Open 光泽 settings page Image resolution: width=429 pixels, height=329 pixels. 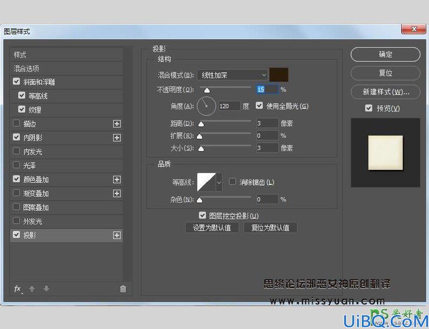point(29,166)
